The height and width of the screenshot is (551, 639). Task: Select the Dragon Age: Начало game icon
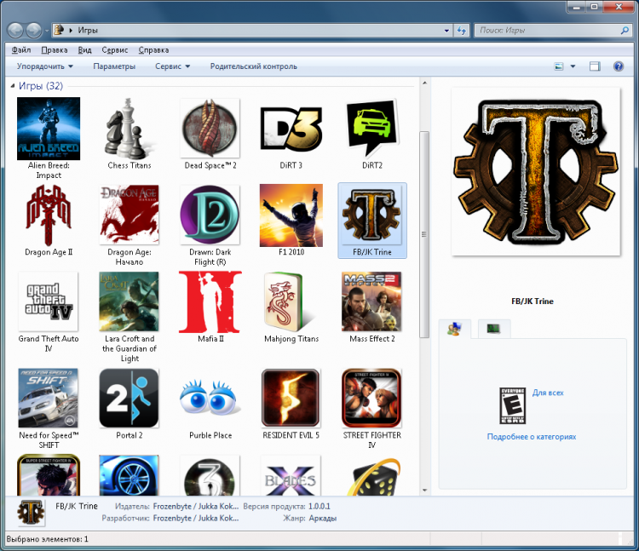pos(130,215)
